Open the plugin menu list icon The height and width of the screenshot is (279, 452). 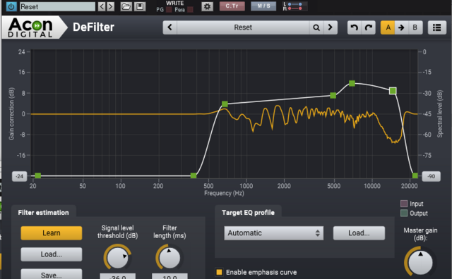click(x=437, y=27)
